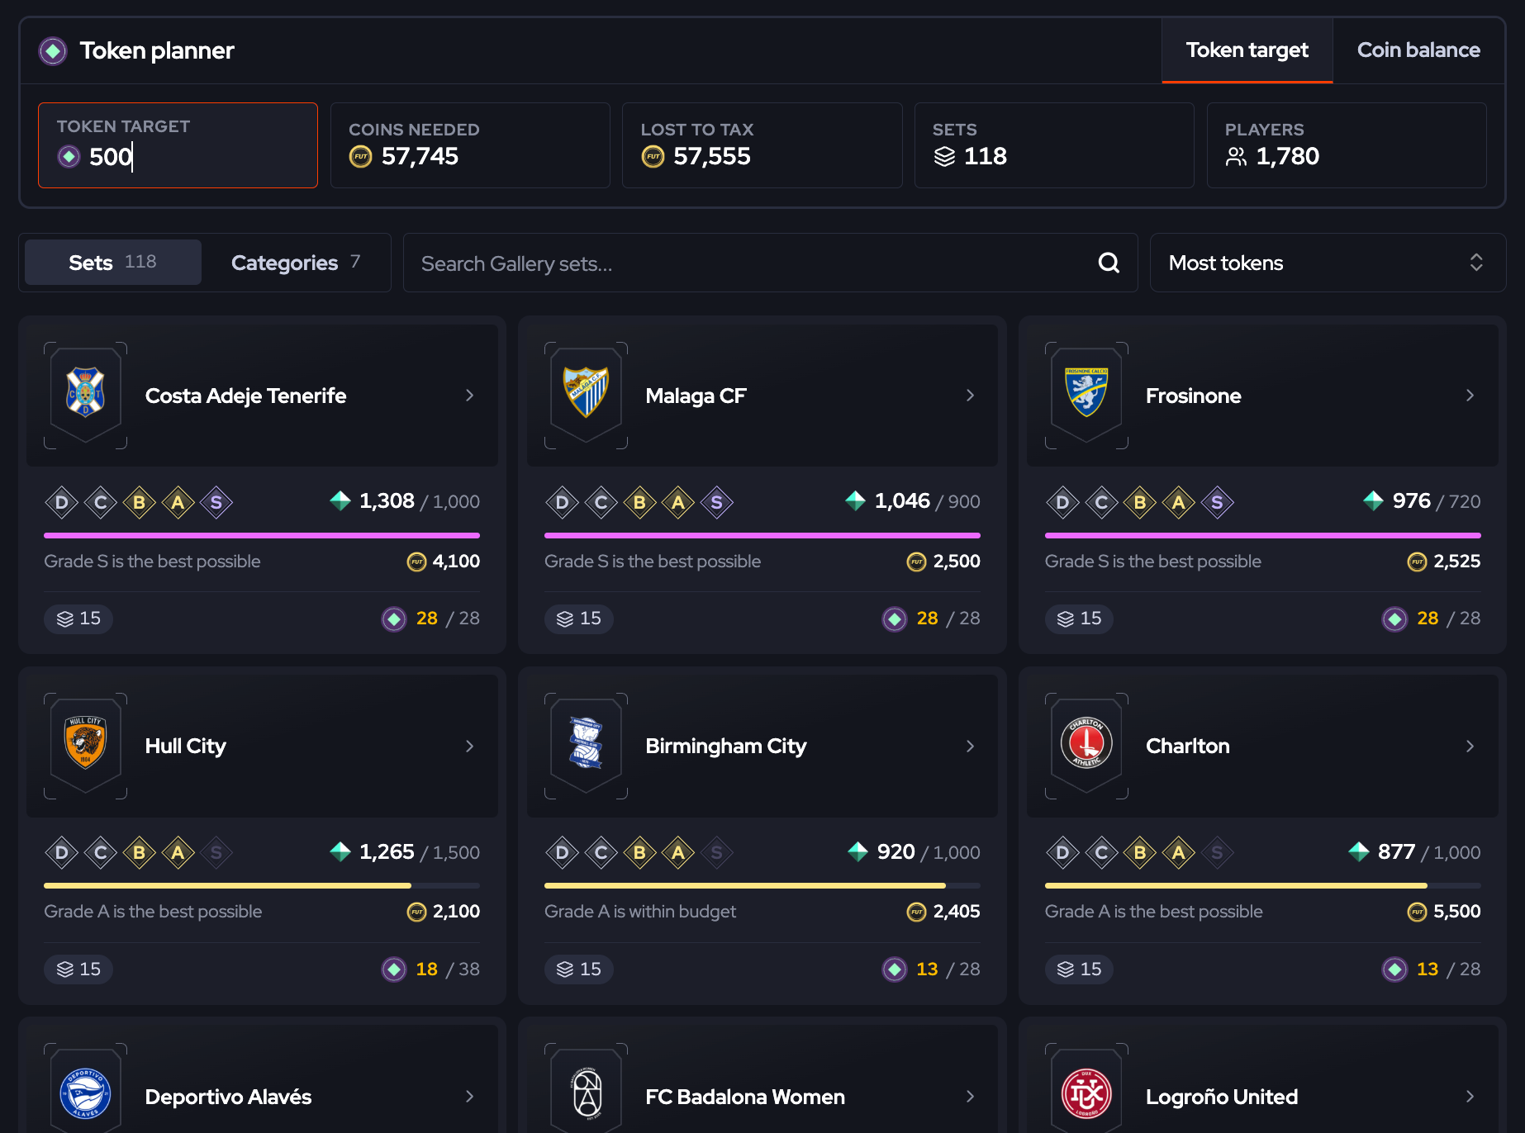
Task: Click the Deportivo Alavés club crest
Action: coord(85,1093)
